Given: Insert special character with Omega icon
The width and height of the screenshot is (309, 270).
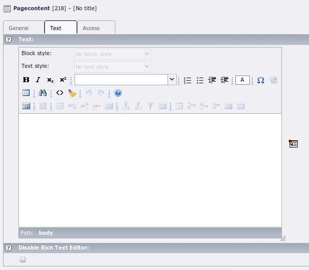Looking at the screenshot, I should [x=260, y=80].
